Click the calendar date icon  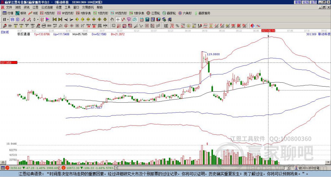coord(142,19)
